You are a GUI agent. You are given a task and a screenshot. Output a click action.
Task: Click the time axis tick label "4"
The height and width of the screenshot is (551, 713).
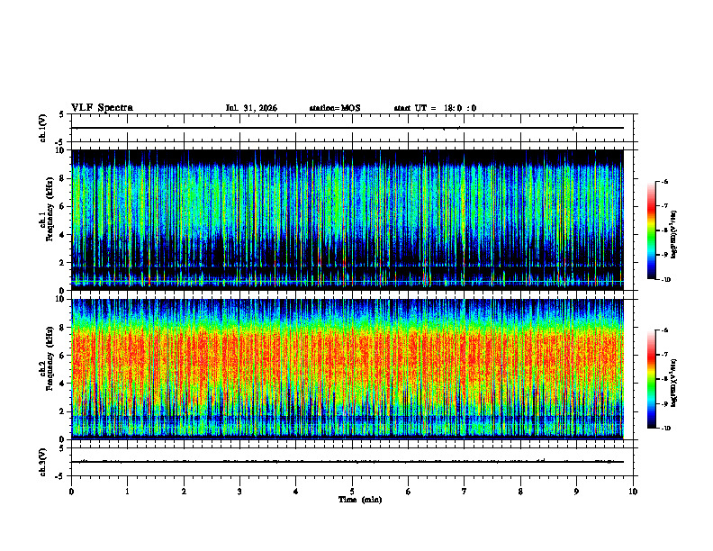(295, 492)
